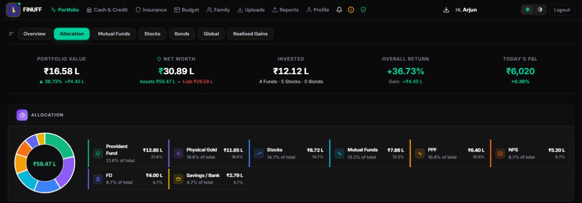Switch to the Realised Gains tab

(x=250, y=34)
